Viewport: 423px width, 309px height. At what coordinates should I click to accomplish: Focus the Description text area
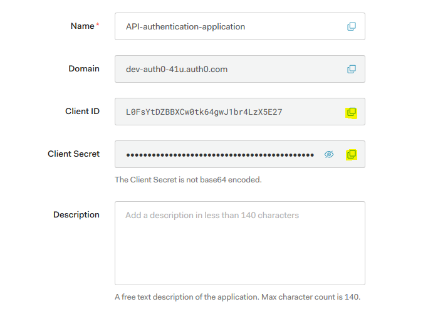239,251
